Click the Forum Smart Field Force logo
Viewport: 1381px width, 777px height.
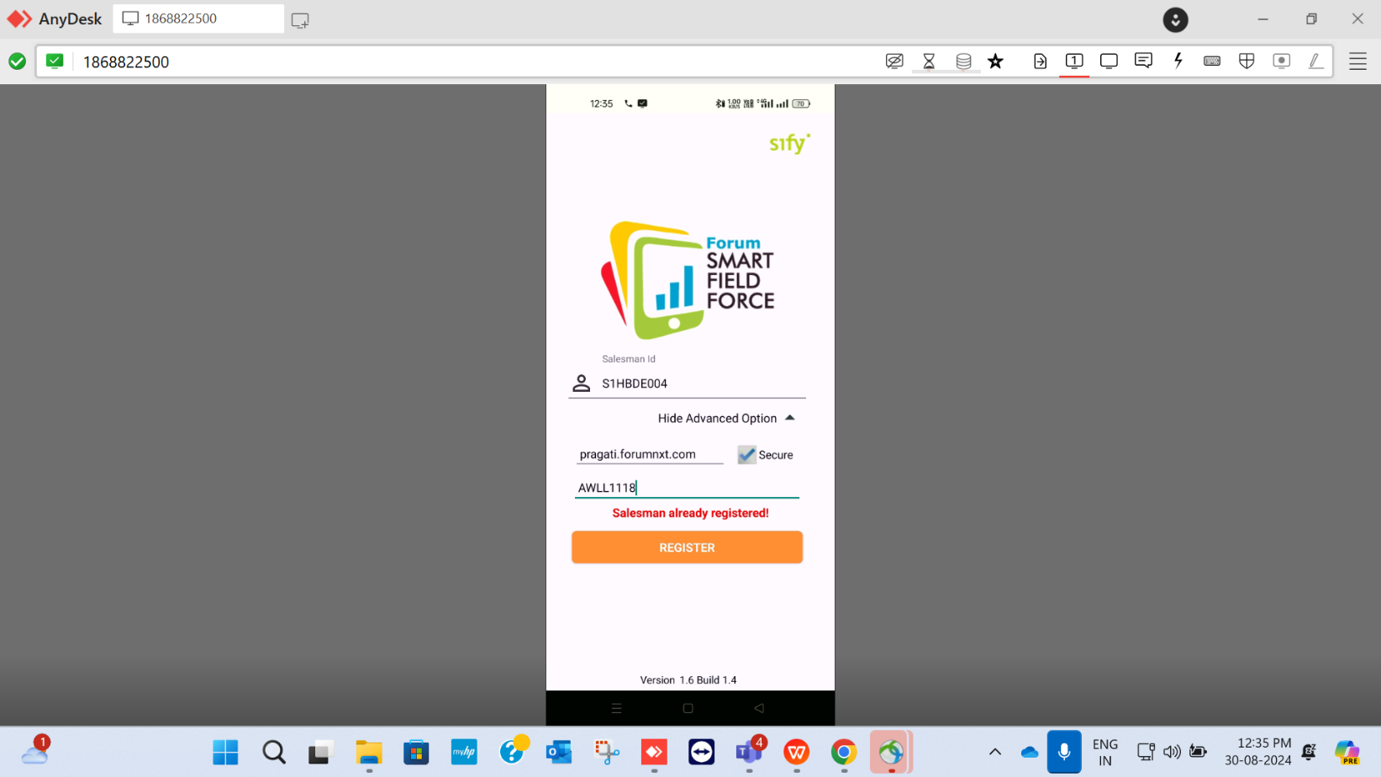[x=688, y=280]
